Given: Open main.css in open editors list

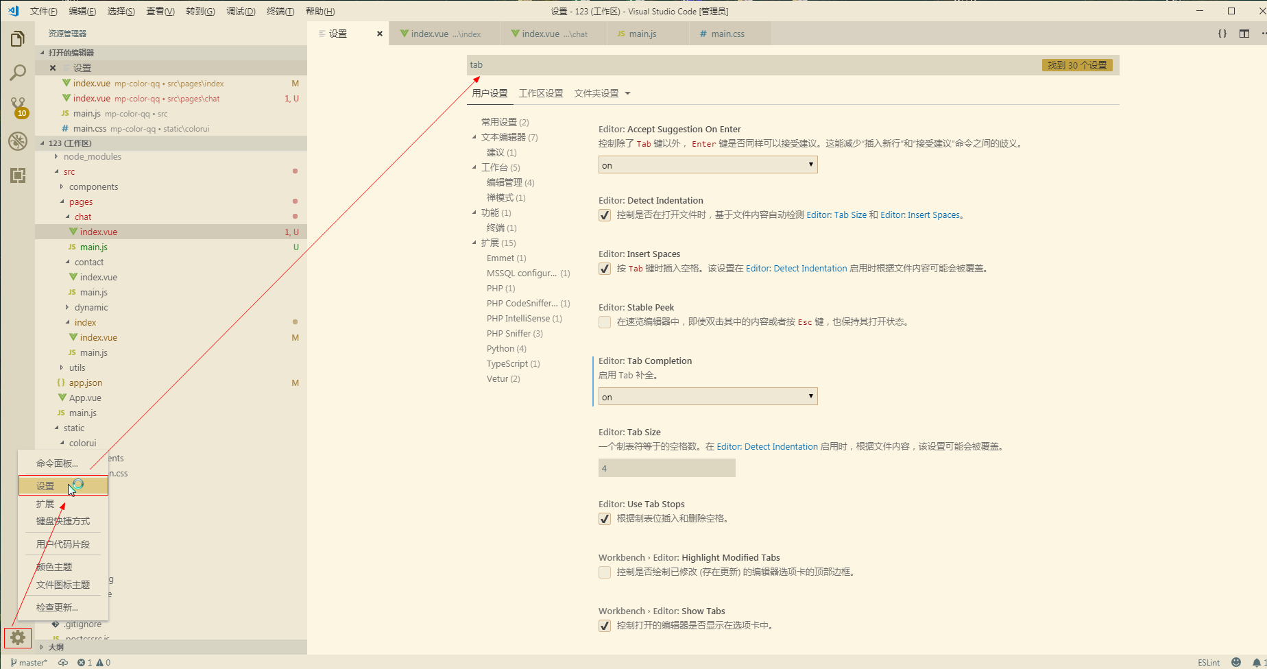Looking at the screenshot, I should click(x=171, y=129).
